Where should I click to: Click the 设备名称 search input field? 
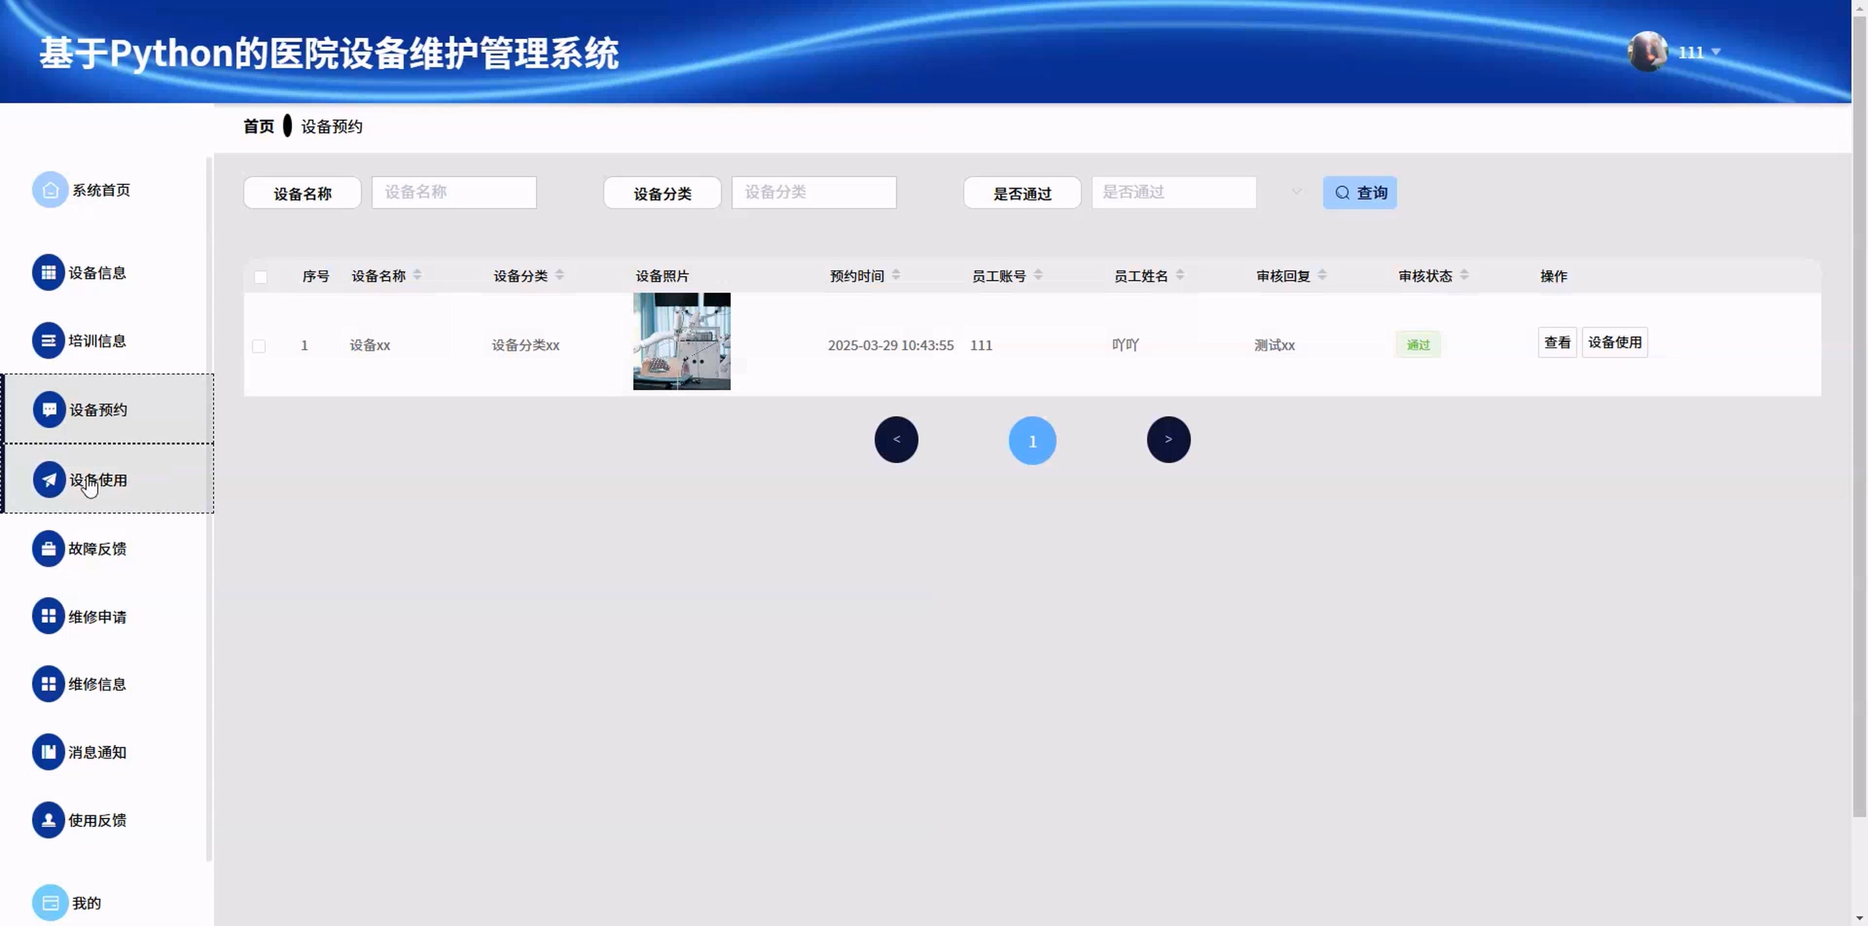pyautogui.click(x=454, y=192)
